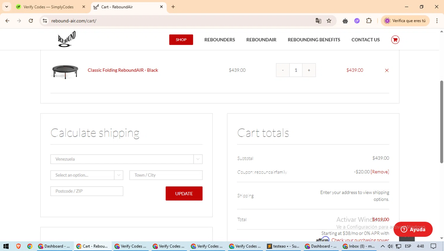Click the ESP language indicator
The image size is (444, 251).
point(408,246)
